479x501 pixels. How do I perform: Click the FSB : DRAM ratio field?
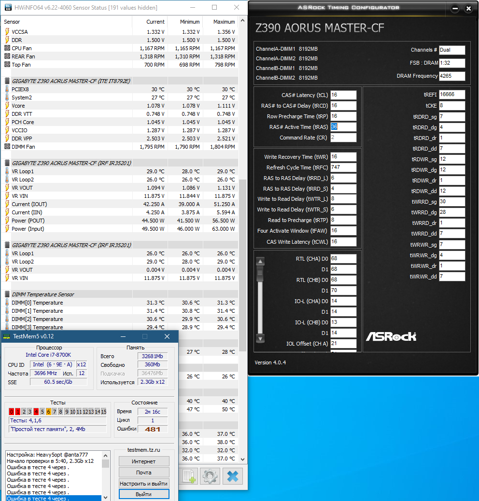coord(452,63)
